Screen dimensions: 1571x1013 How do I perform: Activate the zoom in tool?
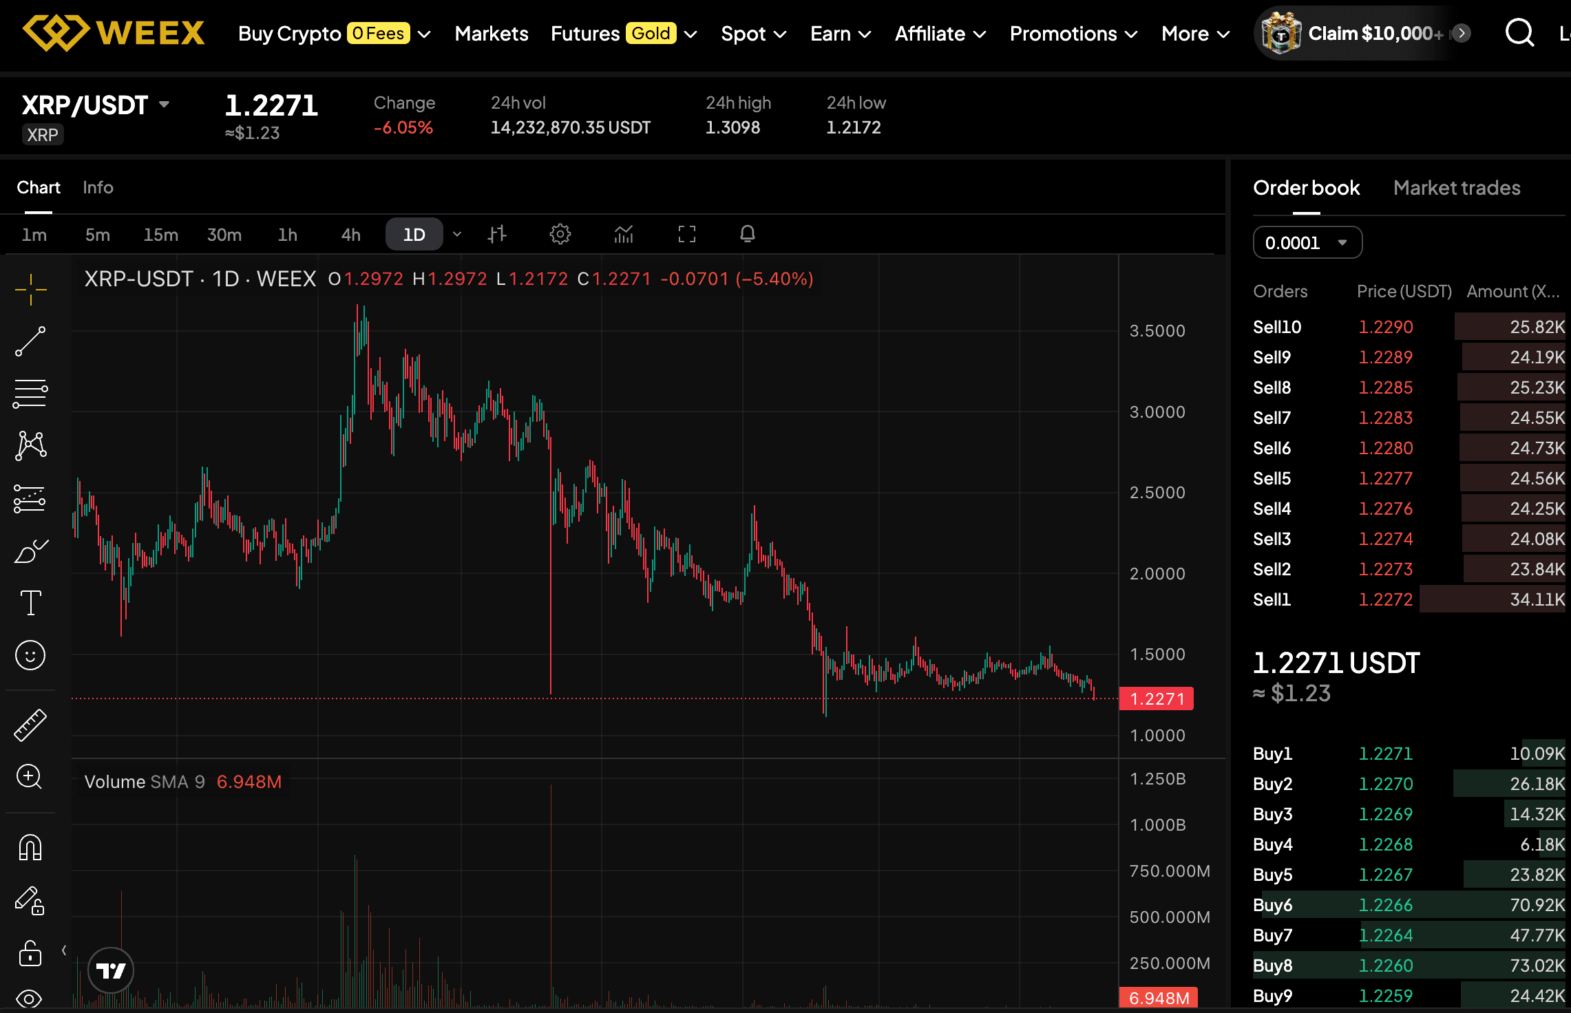coord(30,777)
